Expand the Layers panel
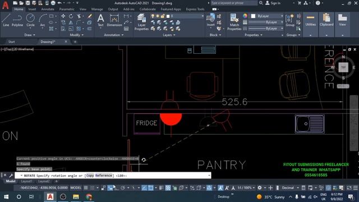 point(169,35)
